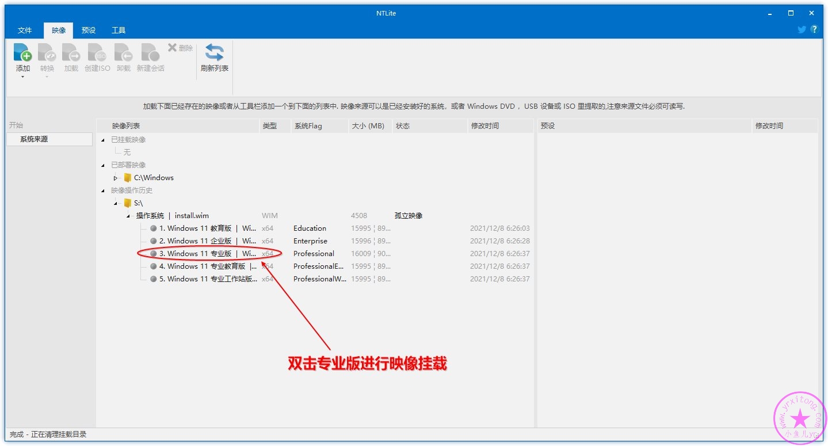828x446 pixels.
Task: Collapse the S:\ tree node
Action: (116, 203)
